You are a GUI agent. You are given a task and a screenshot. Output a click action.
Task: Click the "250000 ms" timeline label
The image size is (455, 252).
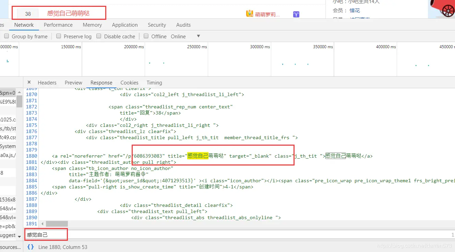(197, 47)
